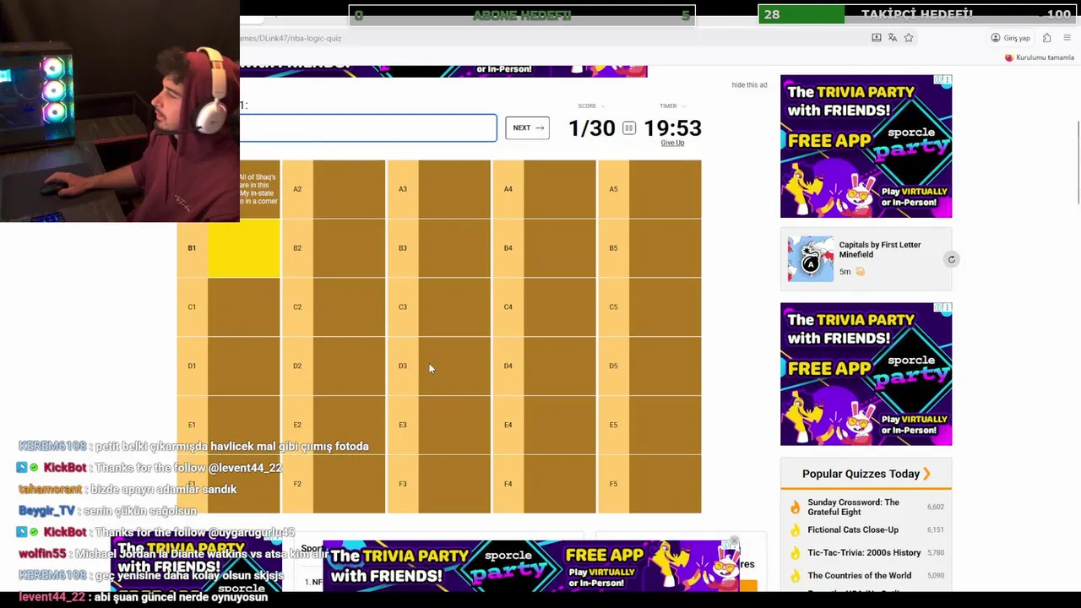Open 'The Countries of the World' quiz

(859, 575)
